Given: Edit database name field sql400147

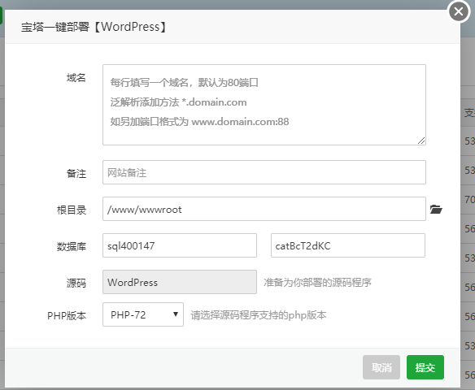Looking at the screenshot, I should coord(180,245).
